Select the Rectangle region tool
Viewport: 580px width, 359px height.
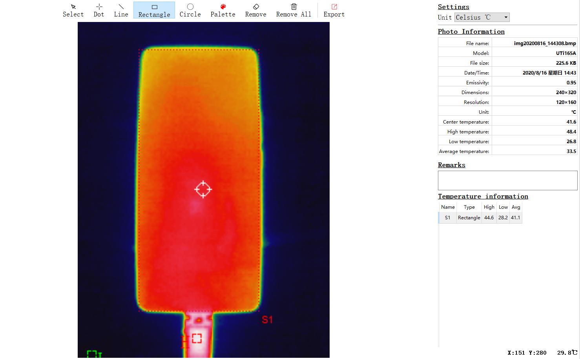[x=154, y=11]
